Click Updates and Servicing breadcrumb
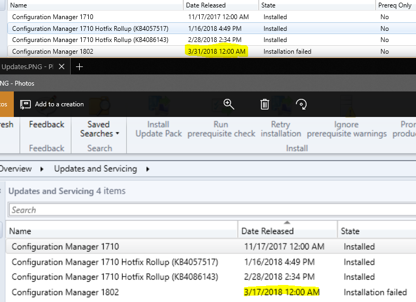The width and height of the screenshot is (416, 302). coord(96,169)
